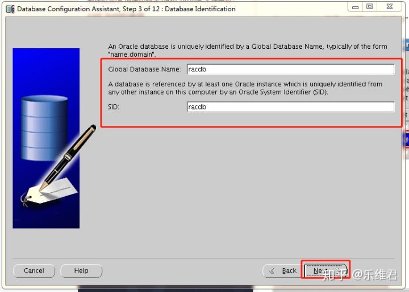This screenshot has width=409, height=292.
Task: Open the Help button
Action: (81, 271)
